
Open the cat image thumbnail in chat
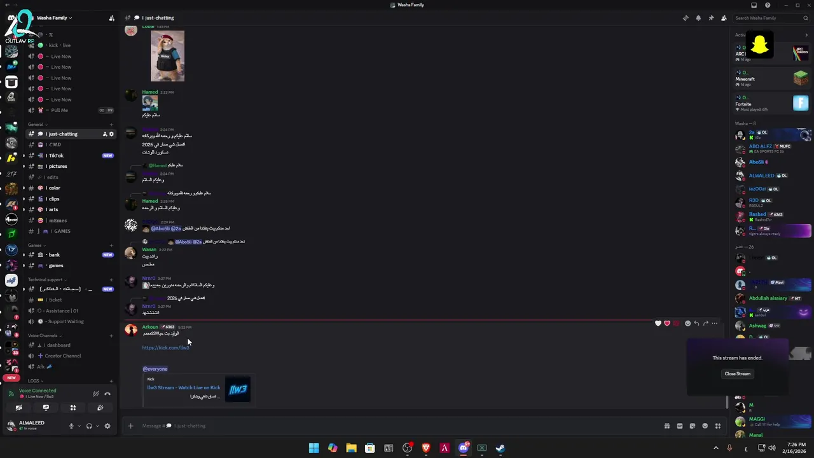pos(167,56)
